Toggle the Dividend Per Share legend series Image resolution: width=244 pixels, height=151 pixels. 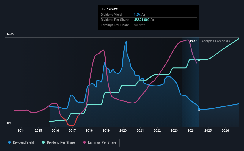(59, 143)
